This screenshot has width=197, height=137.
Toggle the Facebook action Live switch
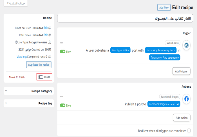[x=62, y=105]
